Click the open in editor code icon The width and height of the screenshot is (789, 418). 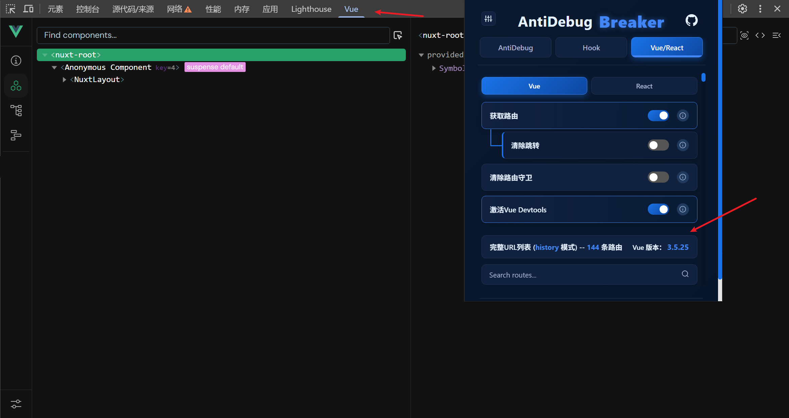pyautogui.click(x=760, y=35)
